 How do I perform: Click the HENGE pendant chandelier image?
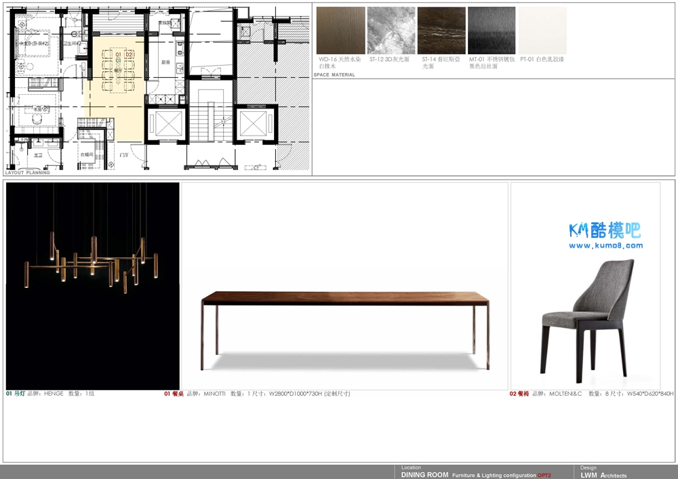tap(93, 285)
